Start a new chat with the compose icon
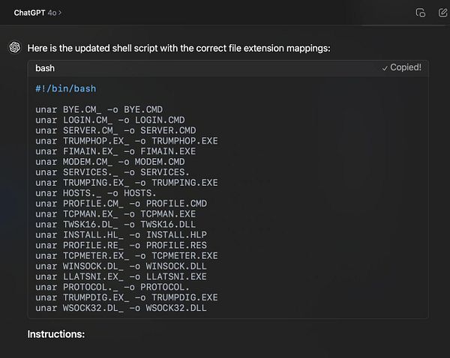 [x=442, y=13]
